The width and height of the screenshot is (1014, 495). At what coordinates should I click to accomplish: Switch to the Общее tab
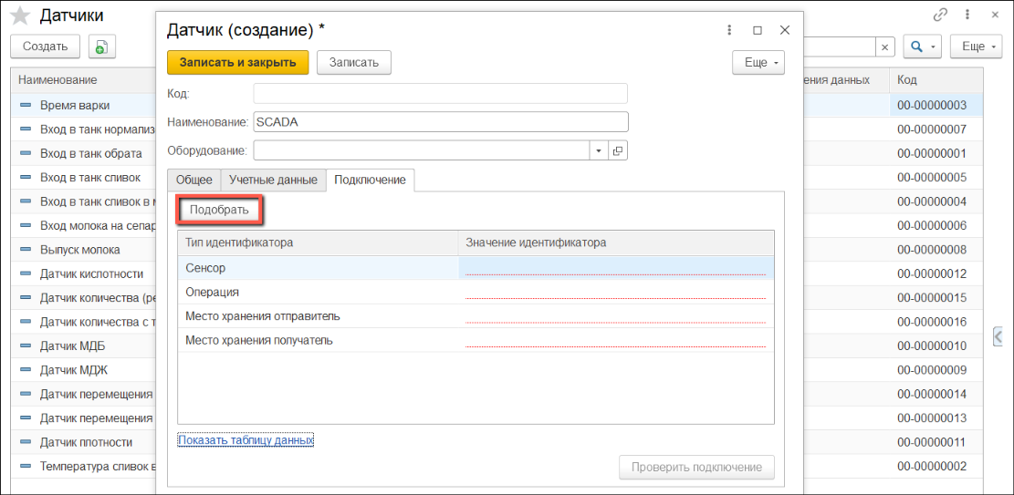pyautogui.click(x=193, y=180)
